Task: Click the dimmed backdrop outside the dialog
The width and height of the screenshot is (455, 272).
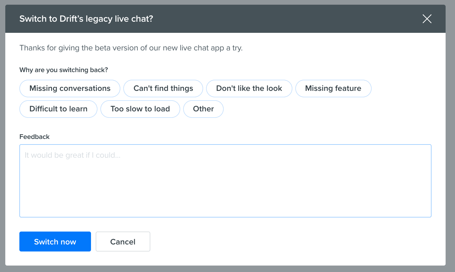Action: click(450, 147)
